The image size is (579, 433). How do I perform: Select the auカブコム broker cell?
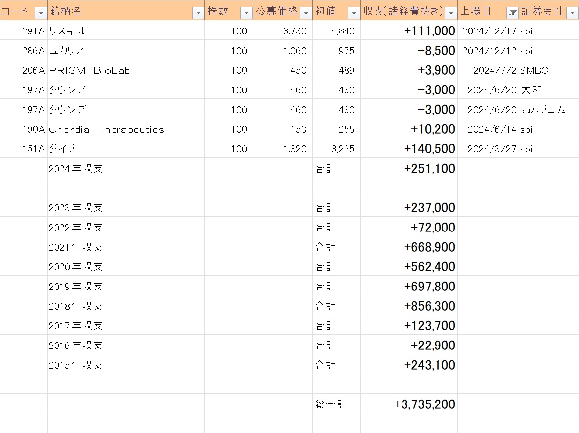[x=549, y=109]
